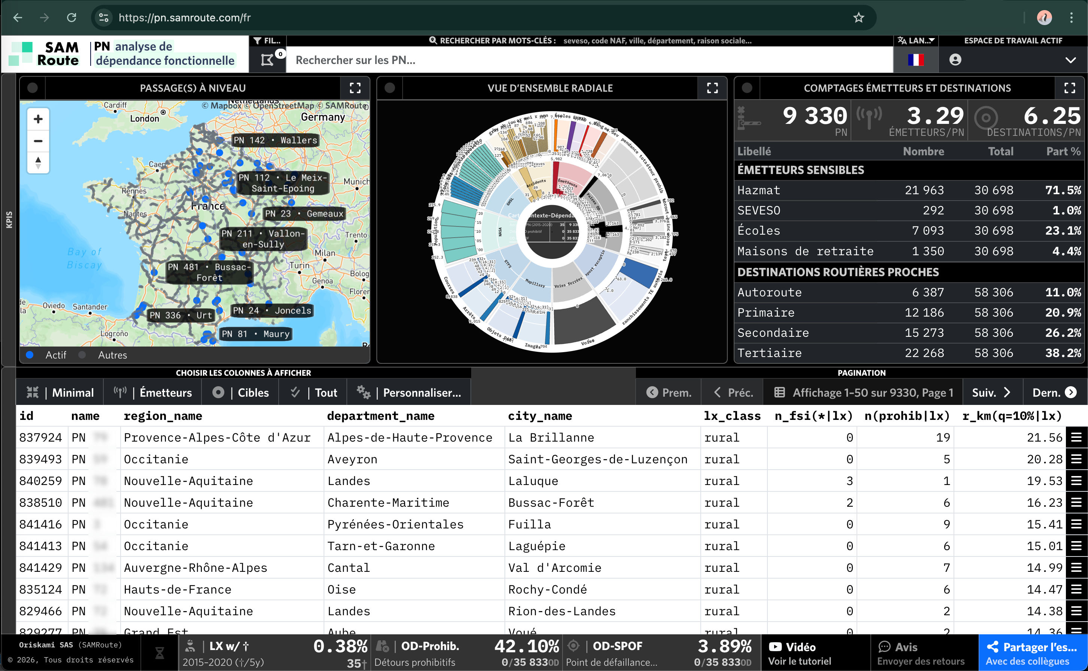Expand the Espace de travail actif chevron
Viewport: 1088px width, 671px height.
[x=1070, y=60]
